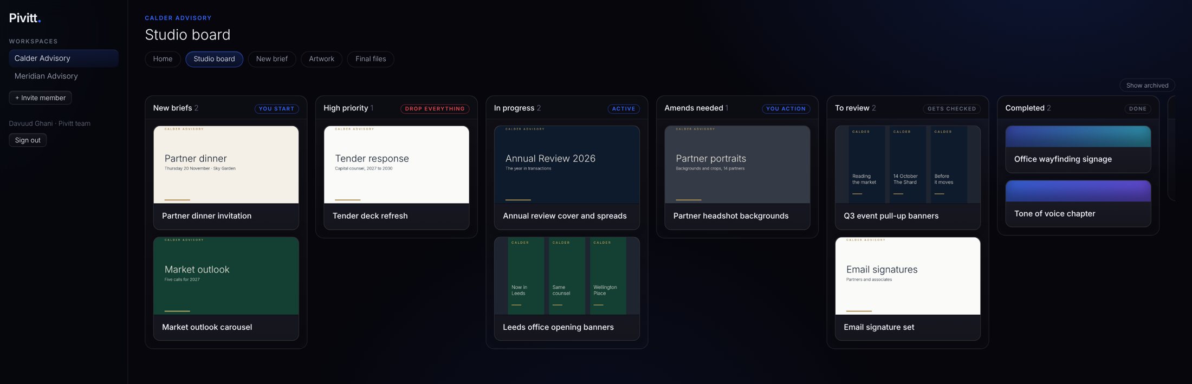Open the Partner dinner preview thumbnail

coord(226,165)
